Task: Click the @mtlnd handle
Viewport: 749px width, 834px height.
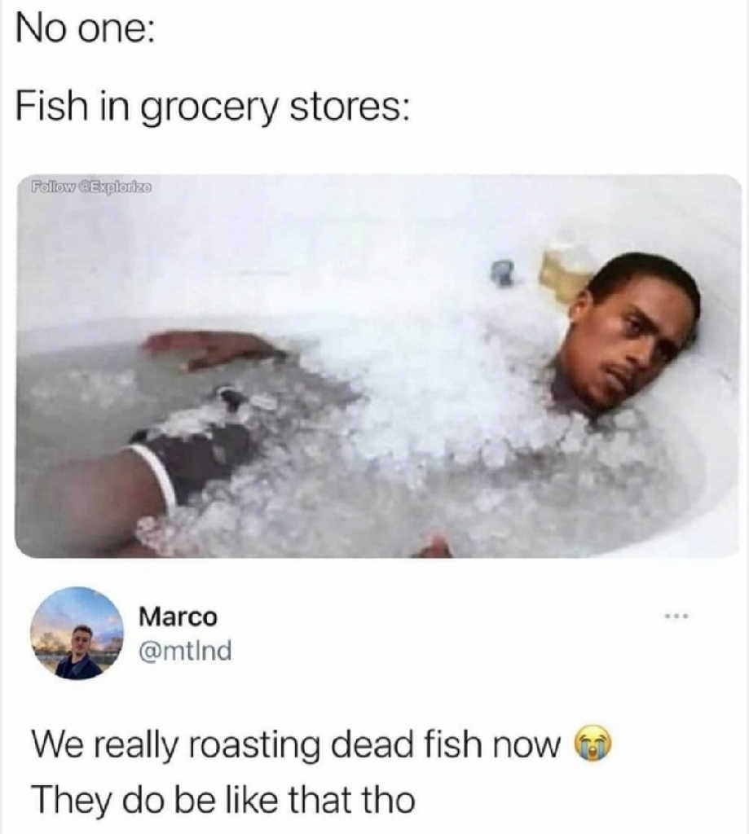Action: pyautogui.click(x=185, y=650)
